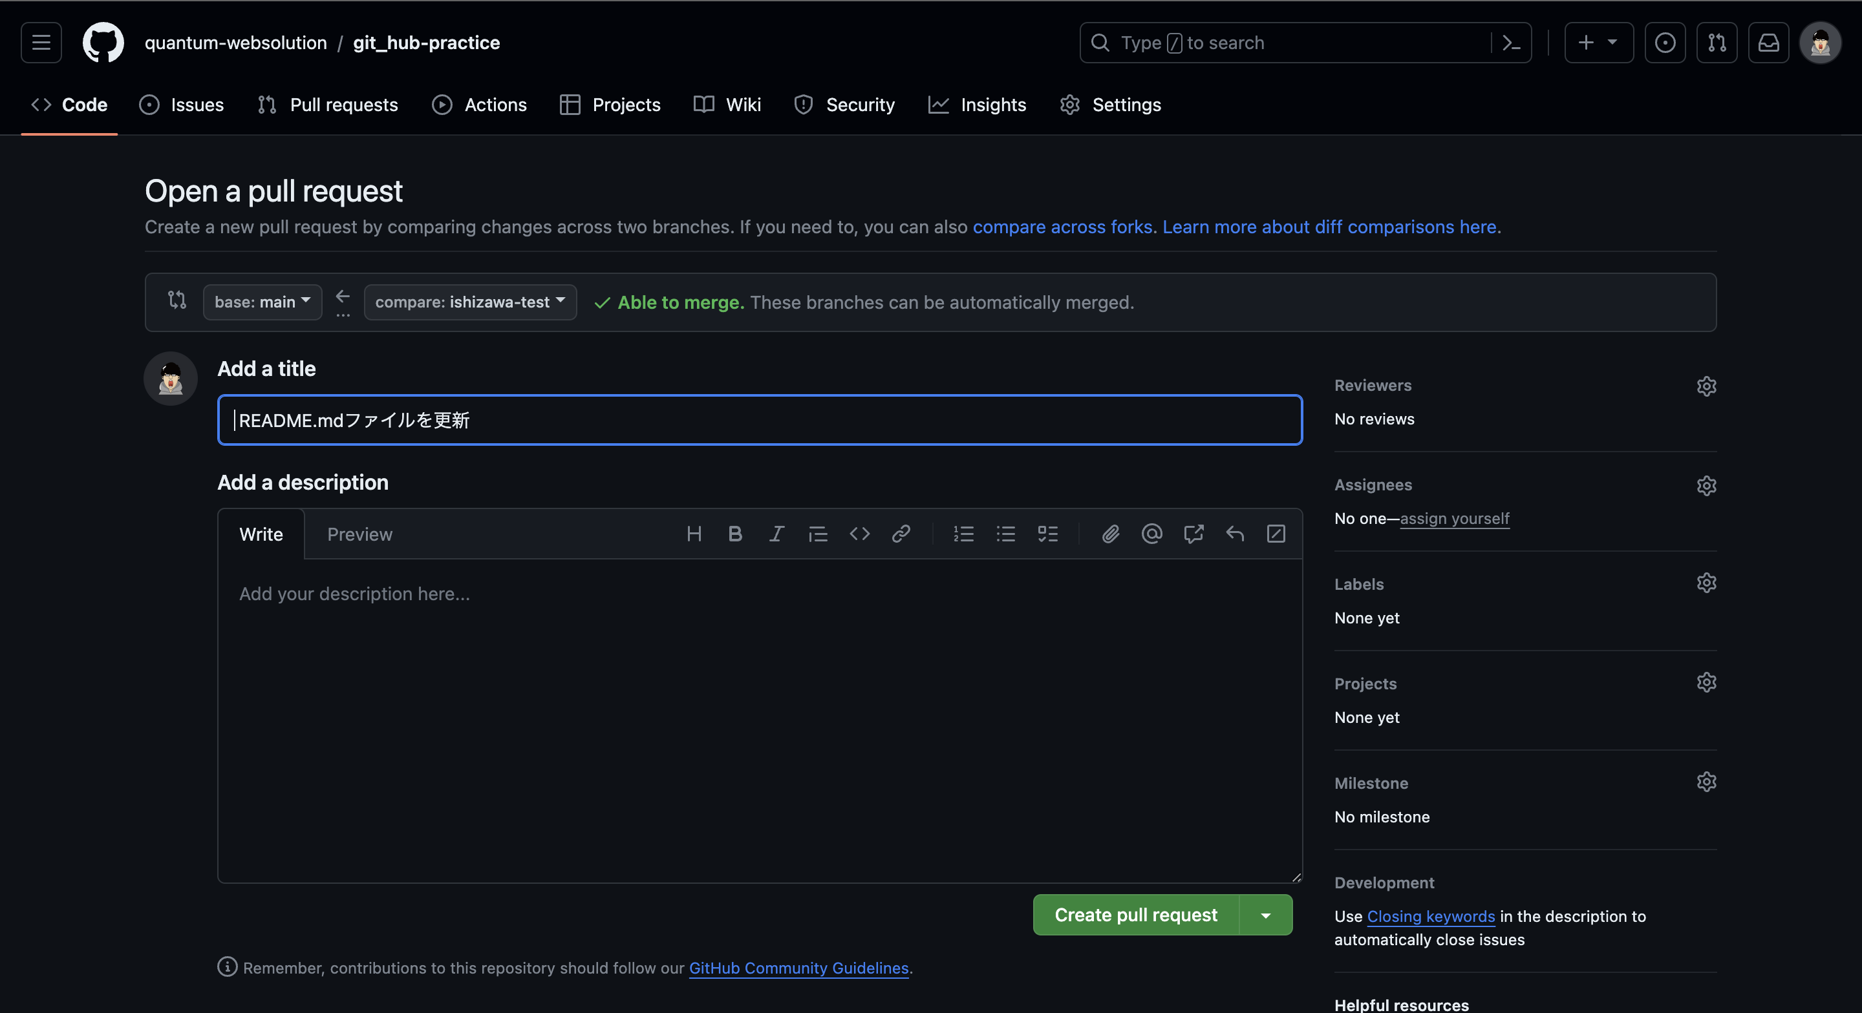Click the heading H icon
The image size is (1862, 1013).
[x=694, y=534]
